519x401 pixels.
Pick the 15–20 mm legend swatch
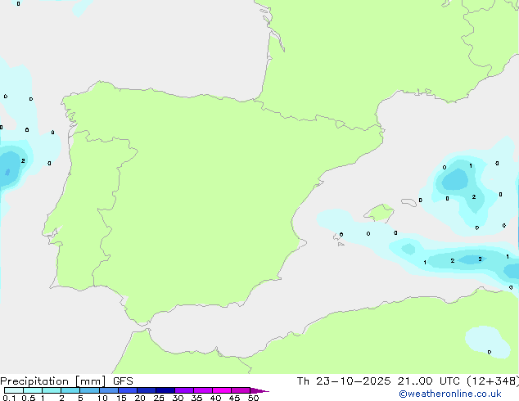[128, 390]
